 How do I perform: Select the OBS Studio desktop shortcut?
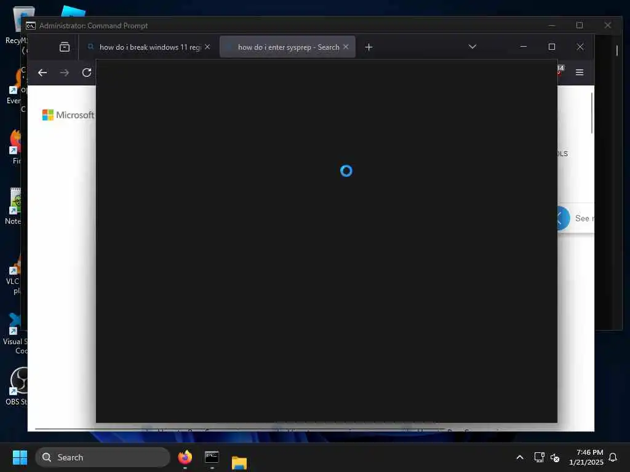[16, 386]
